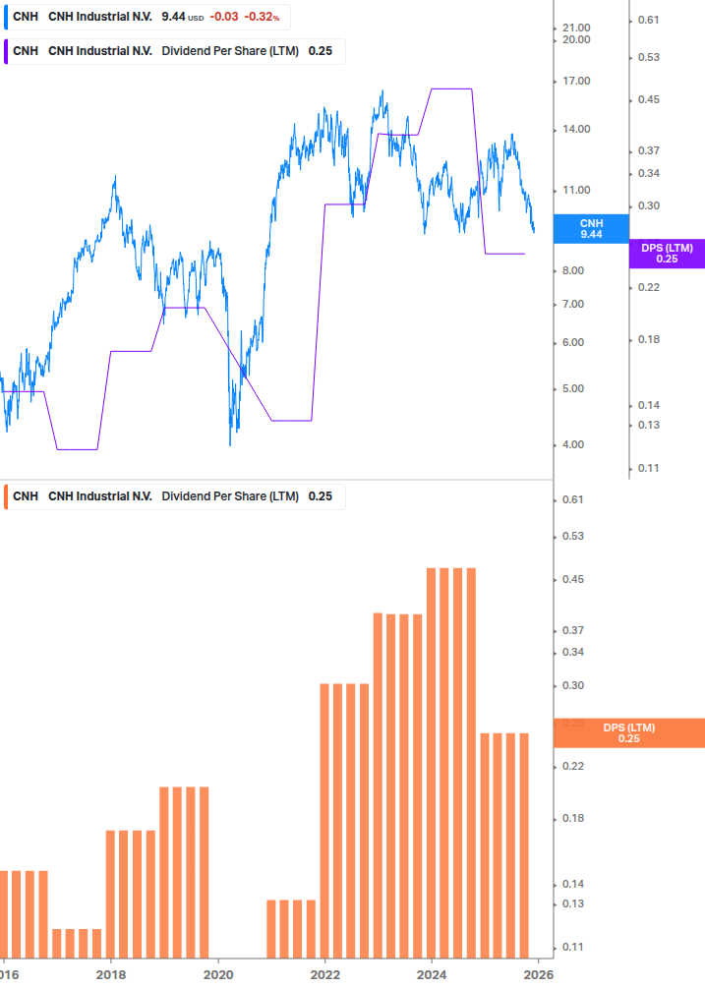Click 0.45 on the upper pane's dividend axis
Viewport: 705px width, 988px height.
click(649, 99)
